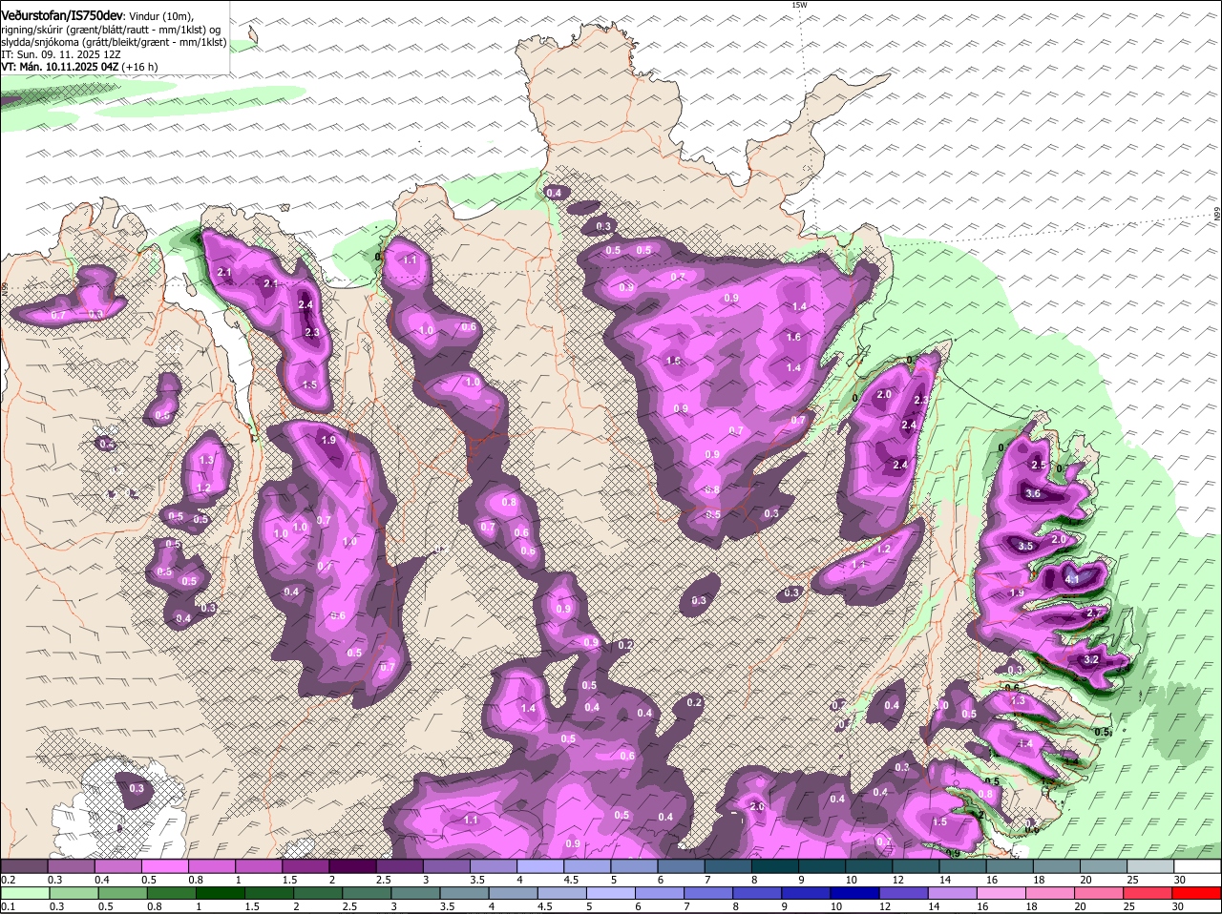Click the 'VT: Mán. 10.11.2025 04Z' line
This screenshot has width=1222, height=914.
coord(59,67)
